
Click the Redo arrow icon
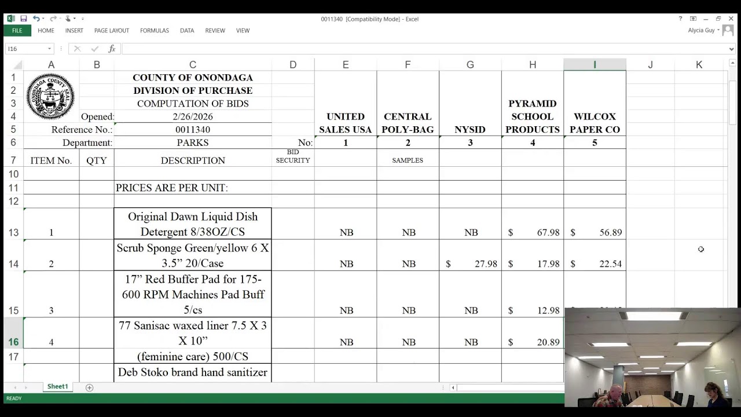pyautogui.click(x=53, y=19)
